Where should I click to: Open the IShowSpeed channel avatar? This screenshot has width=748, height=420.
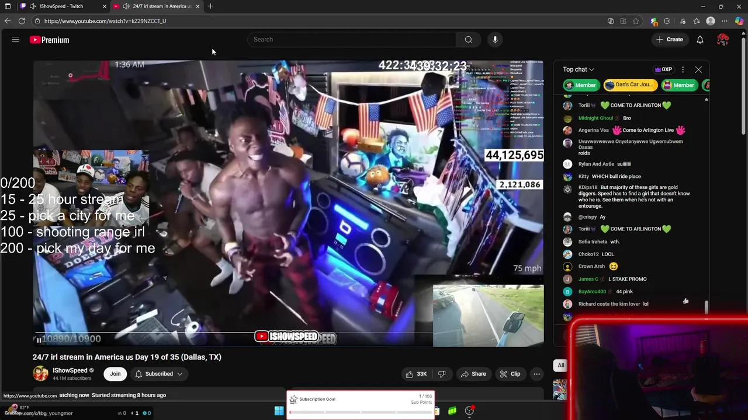tap(40, 373)
